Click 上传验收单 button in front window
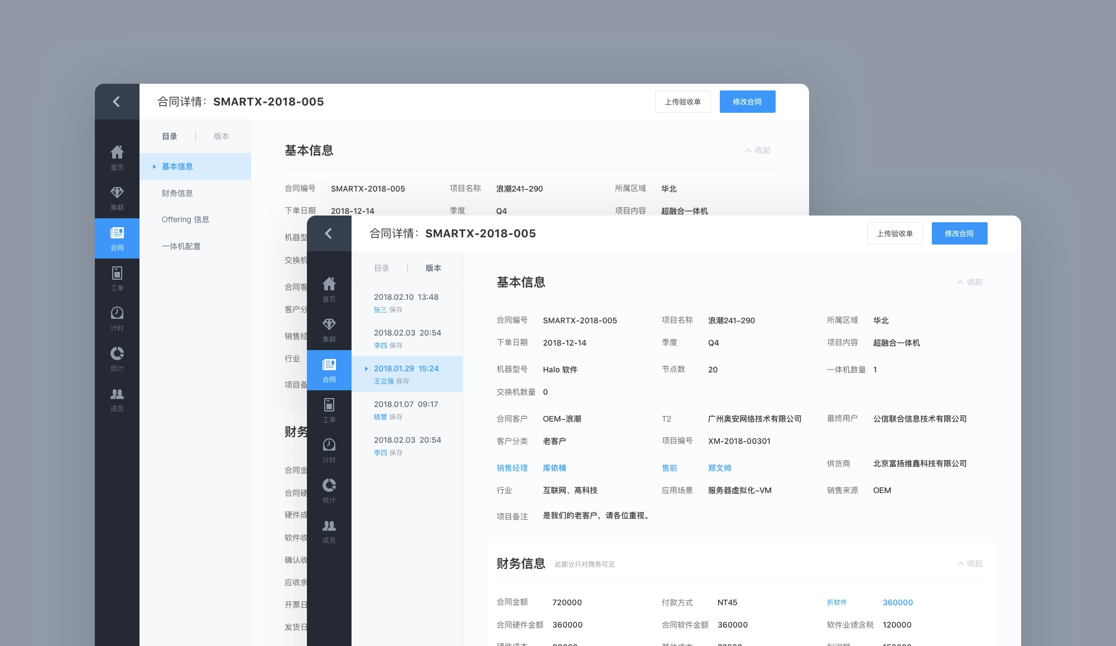This screenshot has height=646, width=1116. click(894, 233)
